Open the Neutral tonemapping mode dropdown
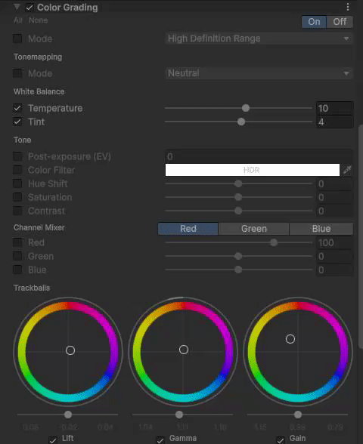Viewport: 363px width, 444px height. click(x=259, y=73)
